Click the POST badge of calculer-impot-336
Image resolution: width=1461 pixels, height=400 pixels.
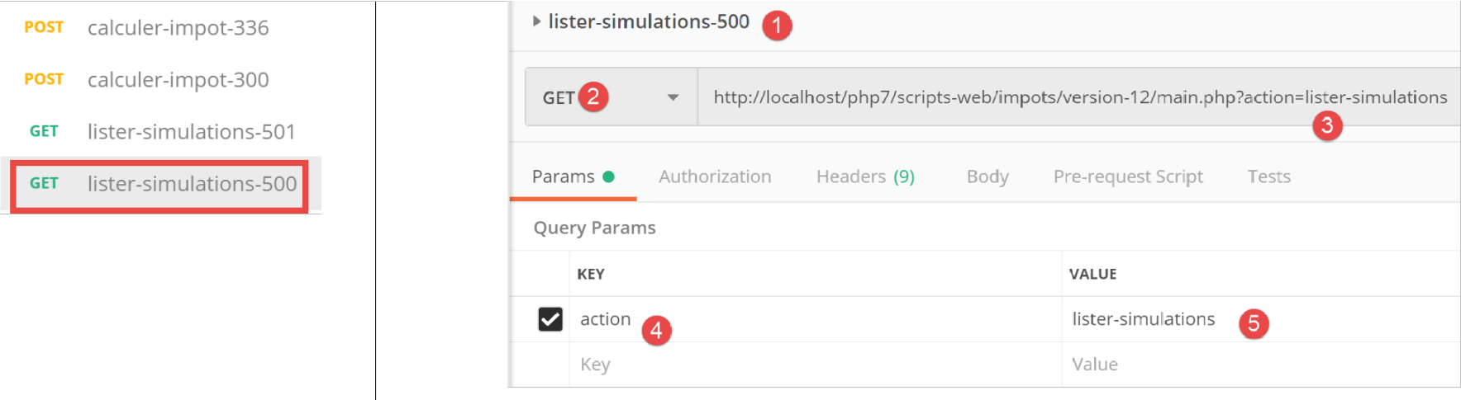point(44,27)
